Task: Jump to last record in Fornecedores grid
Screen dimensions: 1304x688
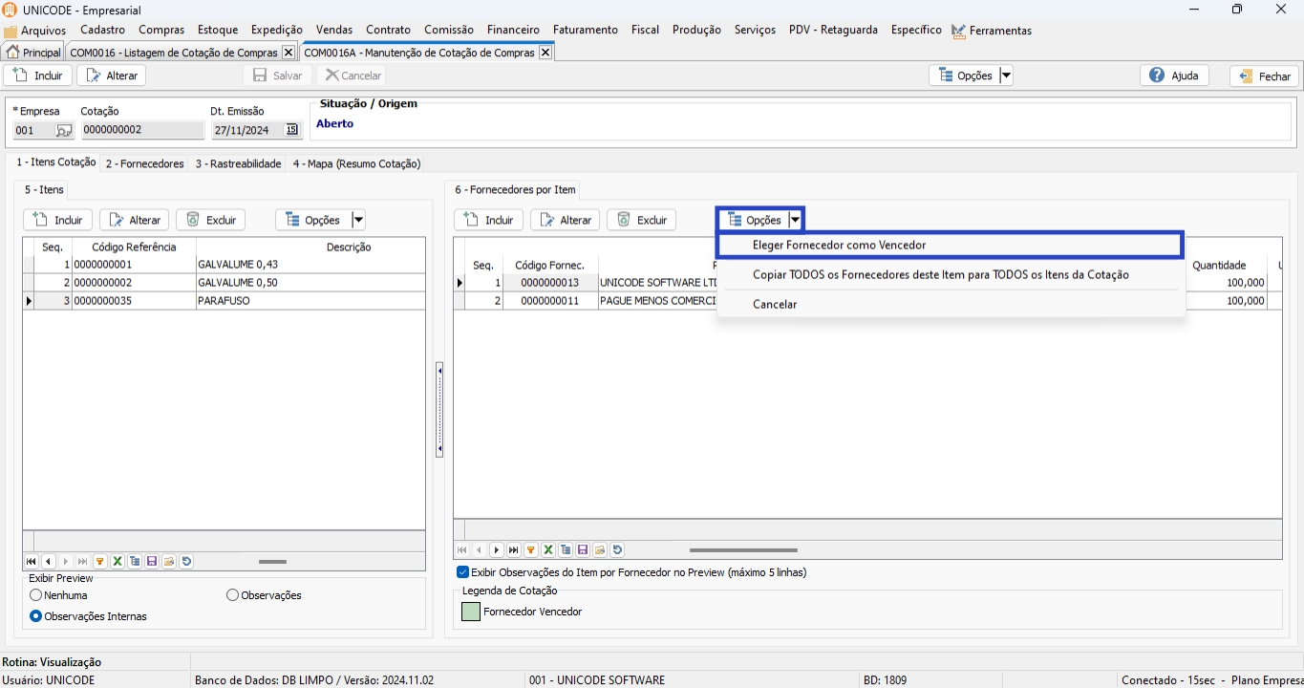Action: point(514,550)
